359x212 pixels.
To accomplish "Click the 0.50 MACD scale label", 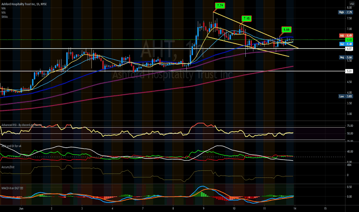I will point(349,187).
